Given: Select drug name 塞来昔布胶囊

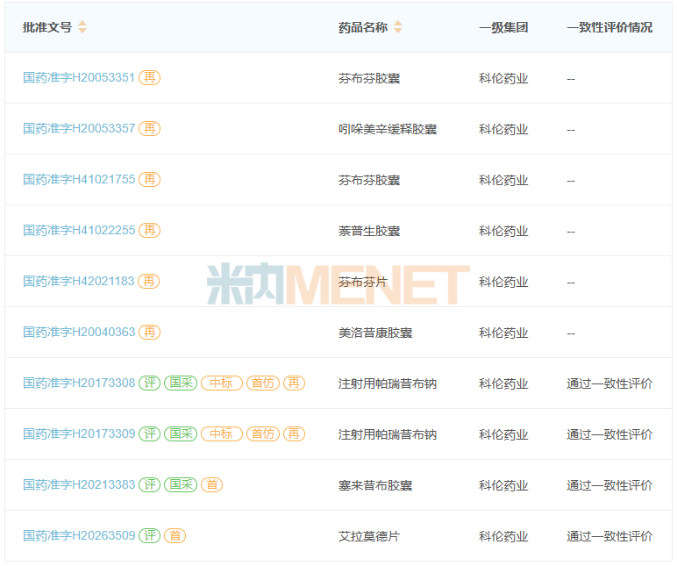Looking at the screenshot, I should coord(375,485).
